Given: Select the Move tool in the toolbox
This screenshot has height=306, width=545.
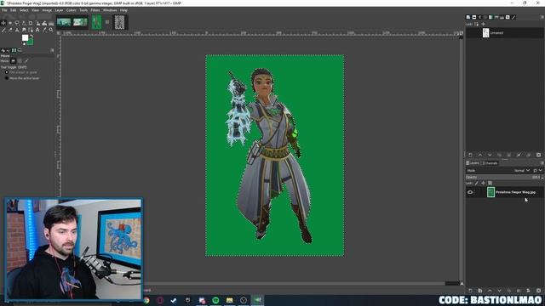Looking at the screenshot, I should tap(3, 23).
